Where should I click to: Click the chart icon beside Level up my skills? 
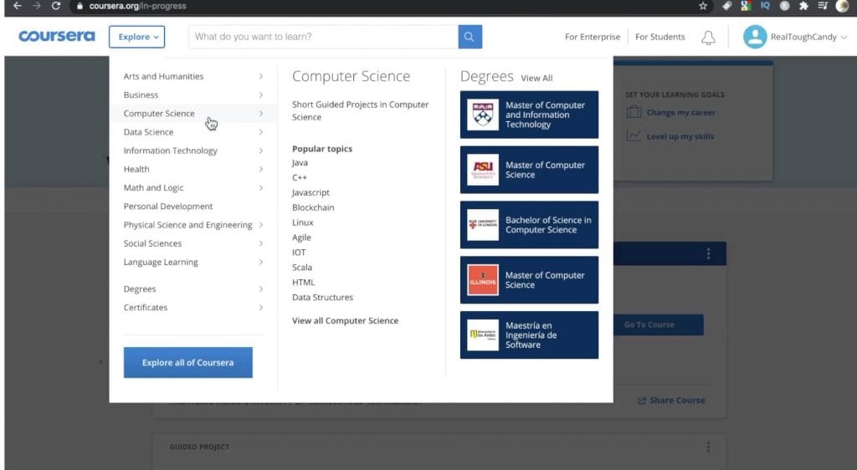634,136
